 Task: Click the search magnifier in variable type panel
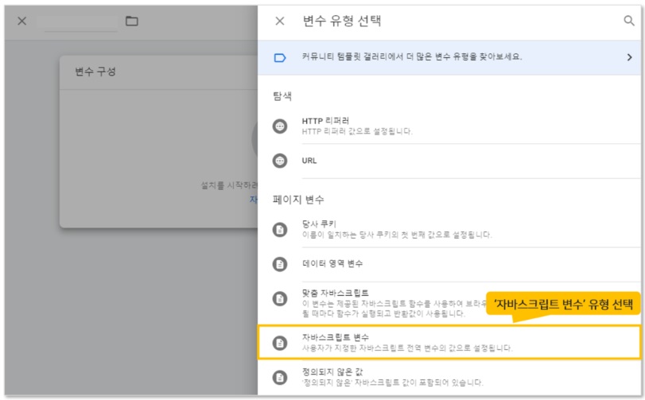click(628, 21)
